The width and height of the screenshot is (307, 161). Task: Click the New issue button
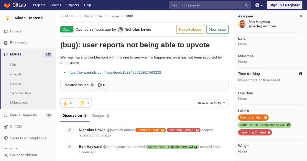[x=217, y=29]
